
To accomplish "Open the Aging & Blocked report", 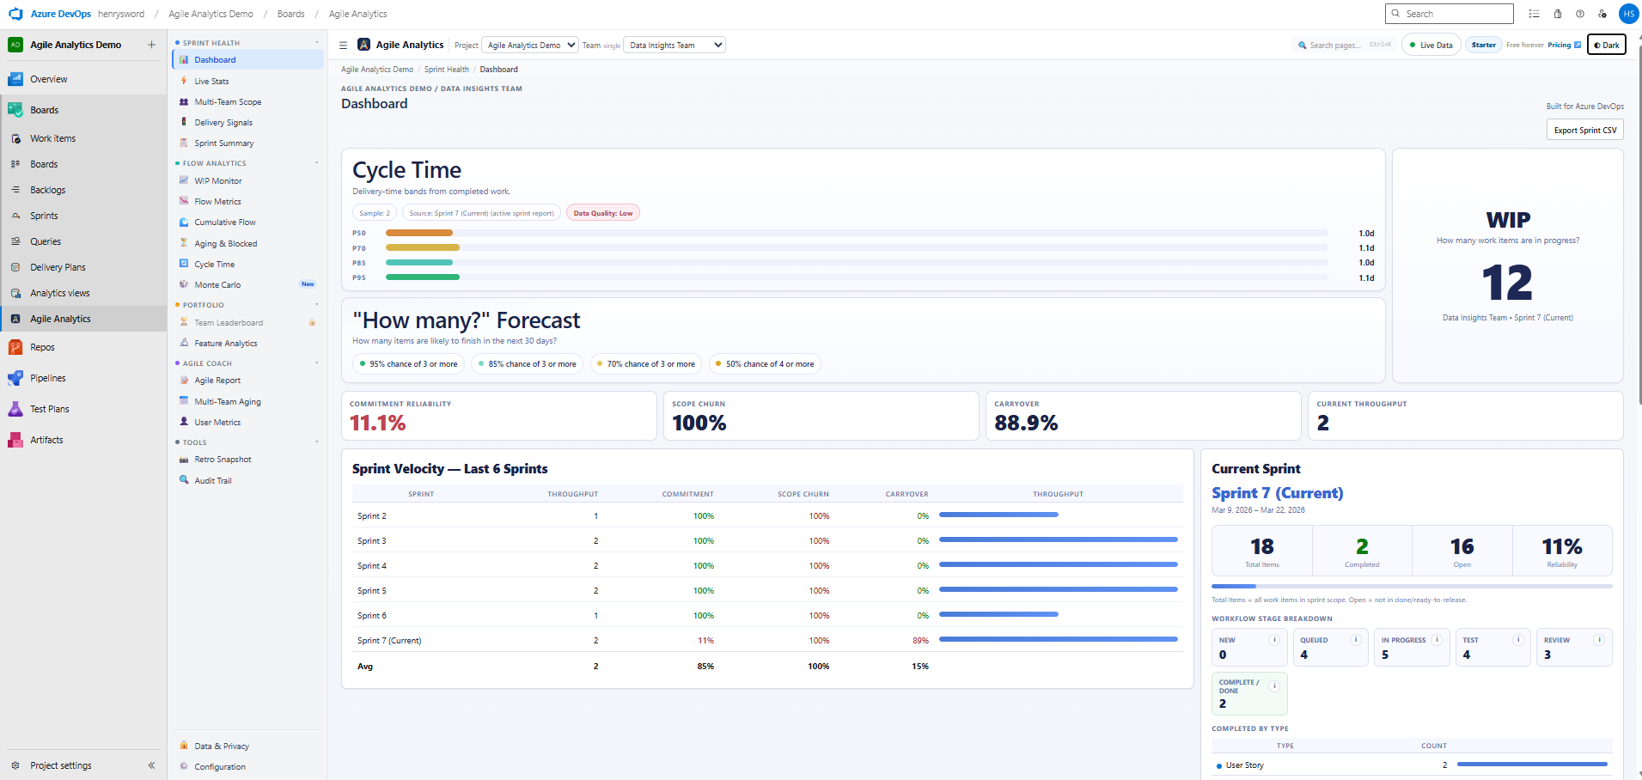I will pos(224,243).
